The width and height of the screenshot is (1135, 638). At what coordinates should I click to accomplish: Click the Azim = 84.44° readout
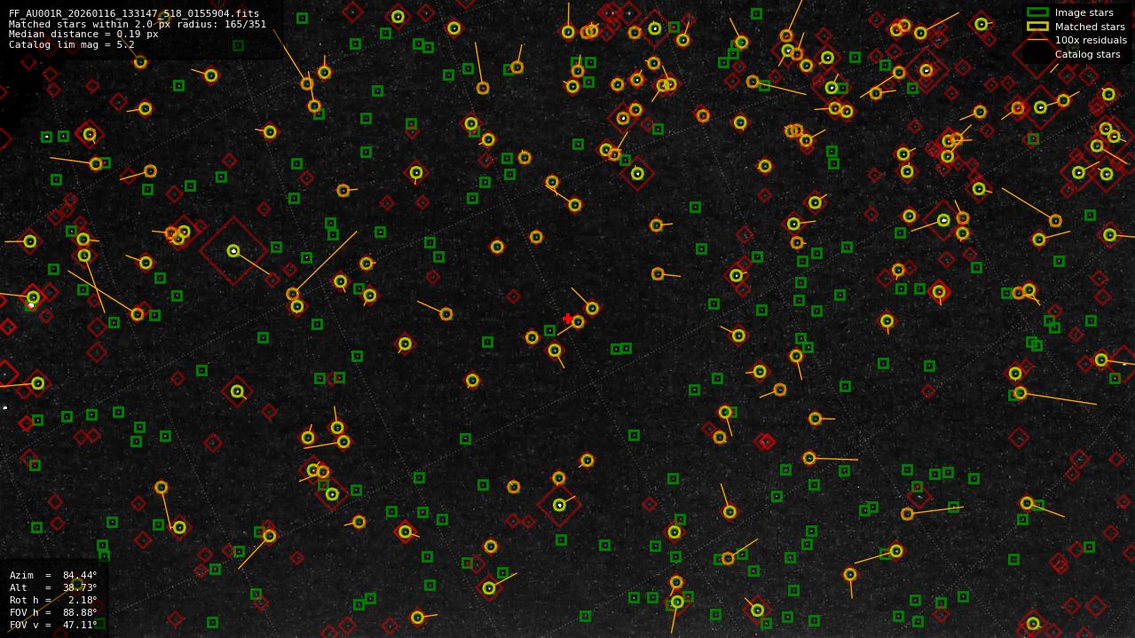coord(53,576)
